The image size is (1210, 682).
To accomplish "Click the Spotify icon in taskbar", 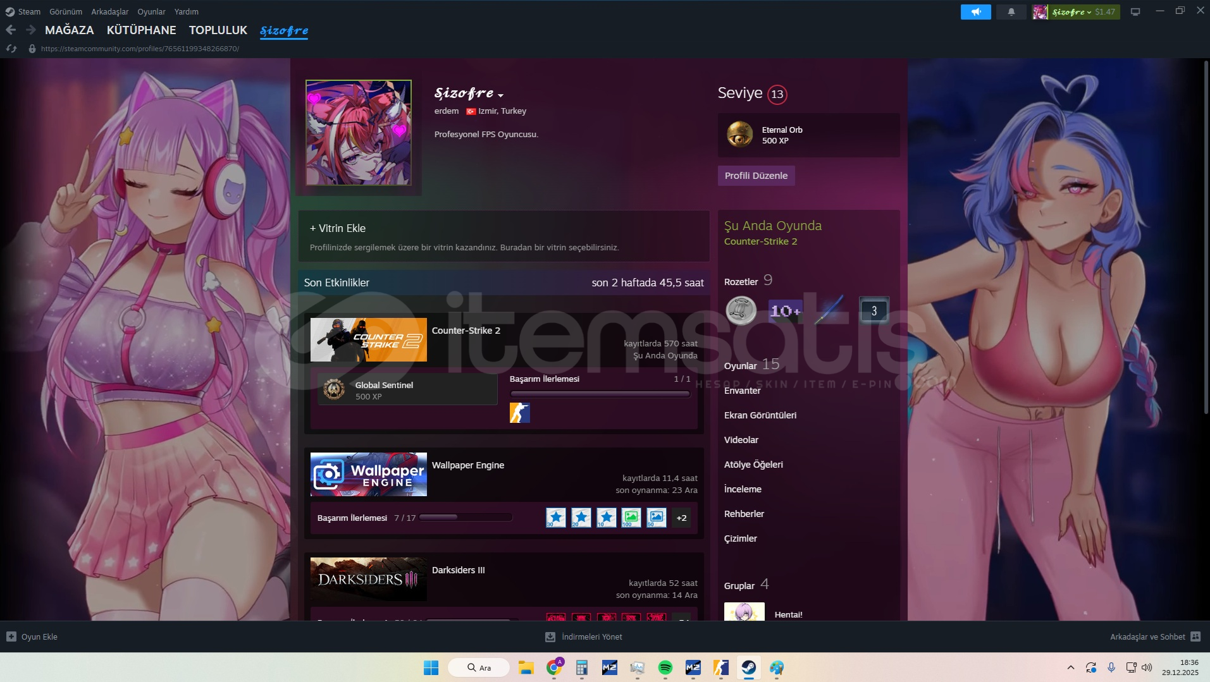I will click(x=665, y=667).
